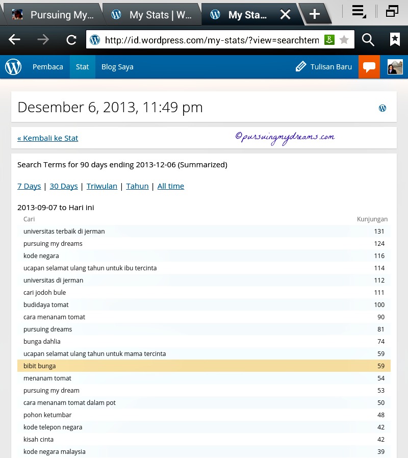408x458 pixels.
Task: Click Tulisan Baru to write post
Action: click(x=324, y=67)
